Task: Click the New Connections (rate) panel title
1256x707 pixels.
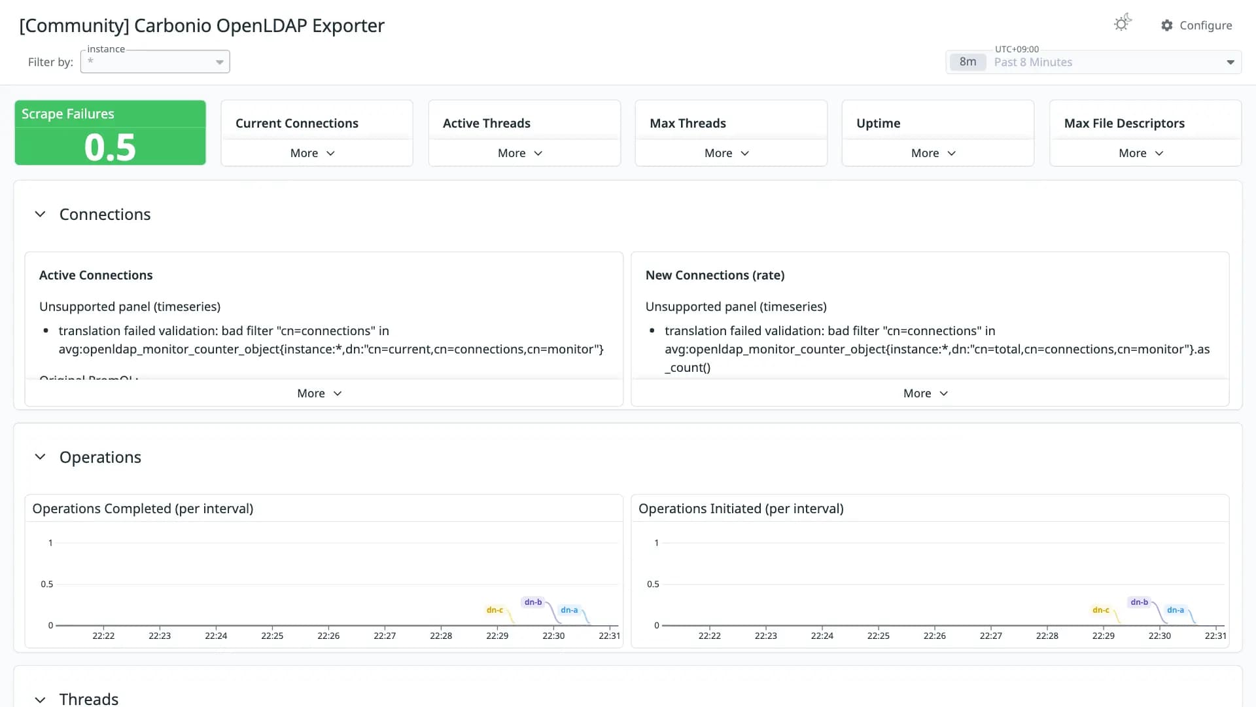Action: tap(715, 276)
